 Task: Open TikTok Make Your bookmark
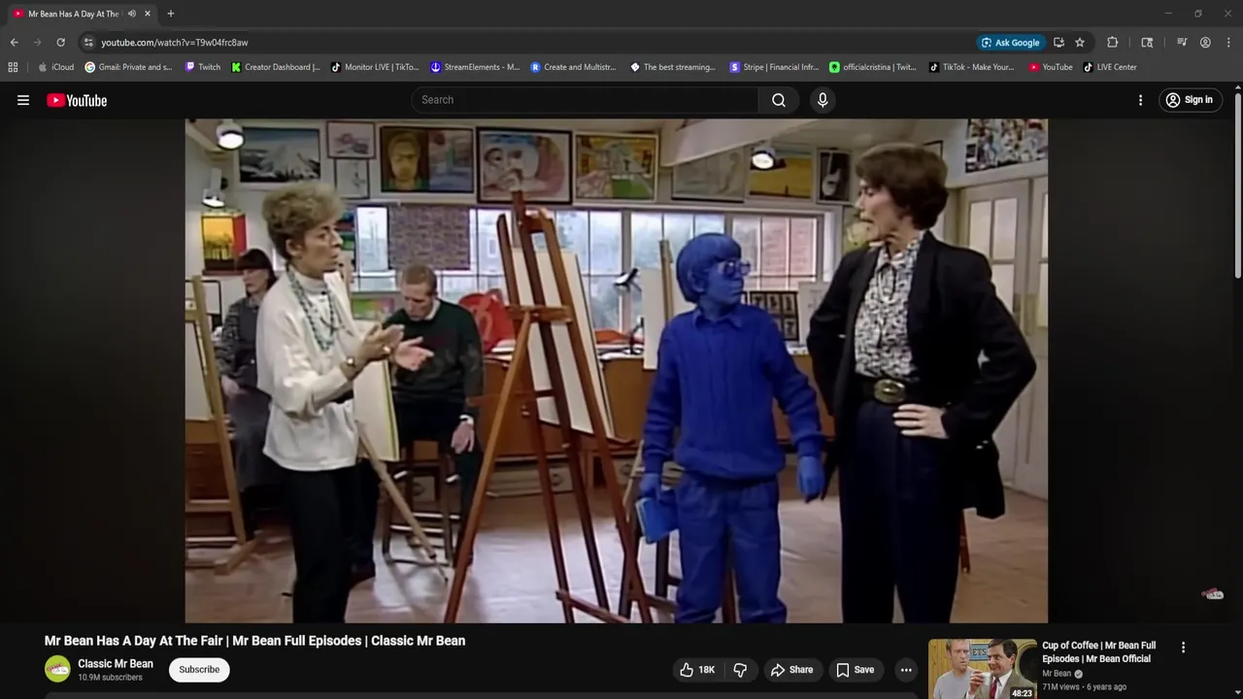click(972, 67)
